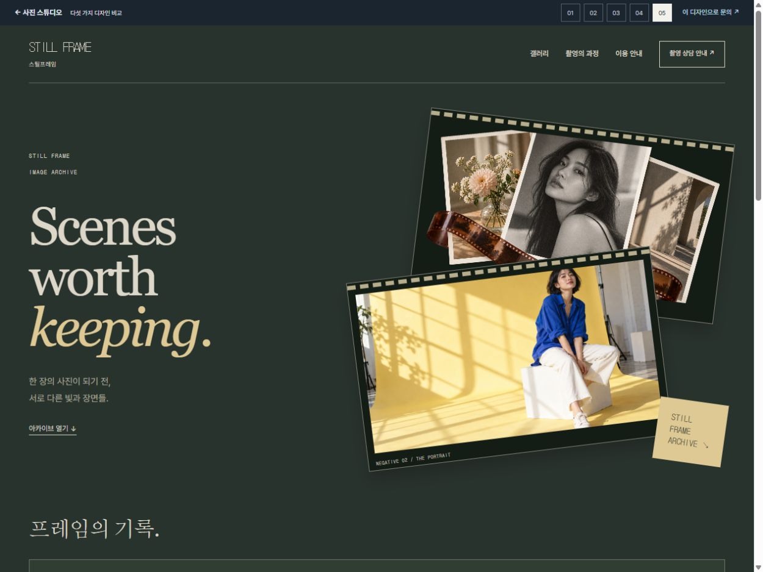
Task: Select active design 05 tab
Action: point(662,13)
